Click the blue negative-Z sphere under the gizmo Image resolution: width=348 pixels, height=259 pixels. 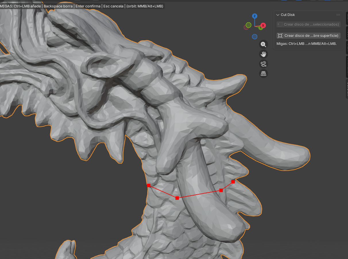click(255, 36)
